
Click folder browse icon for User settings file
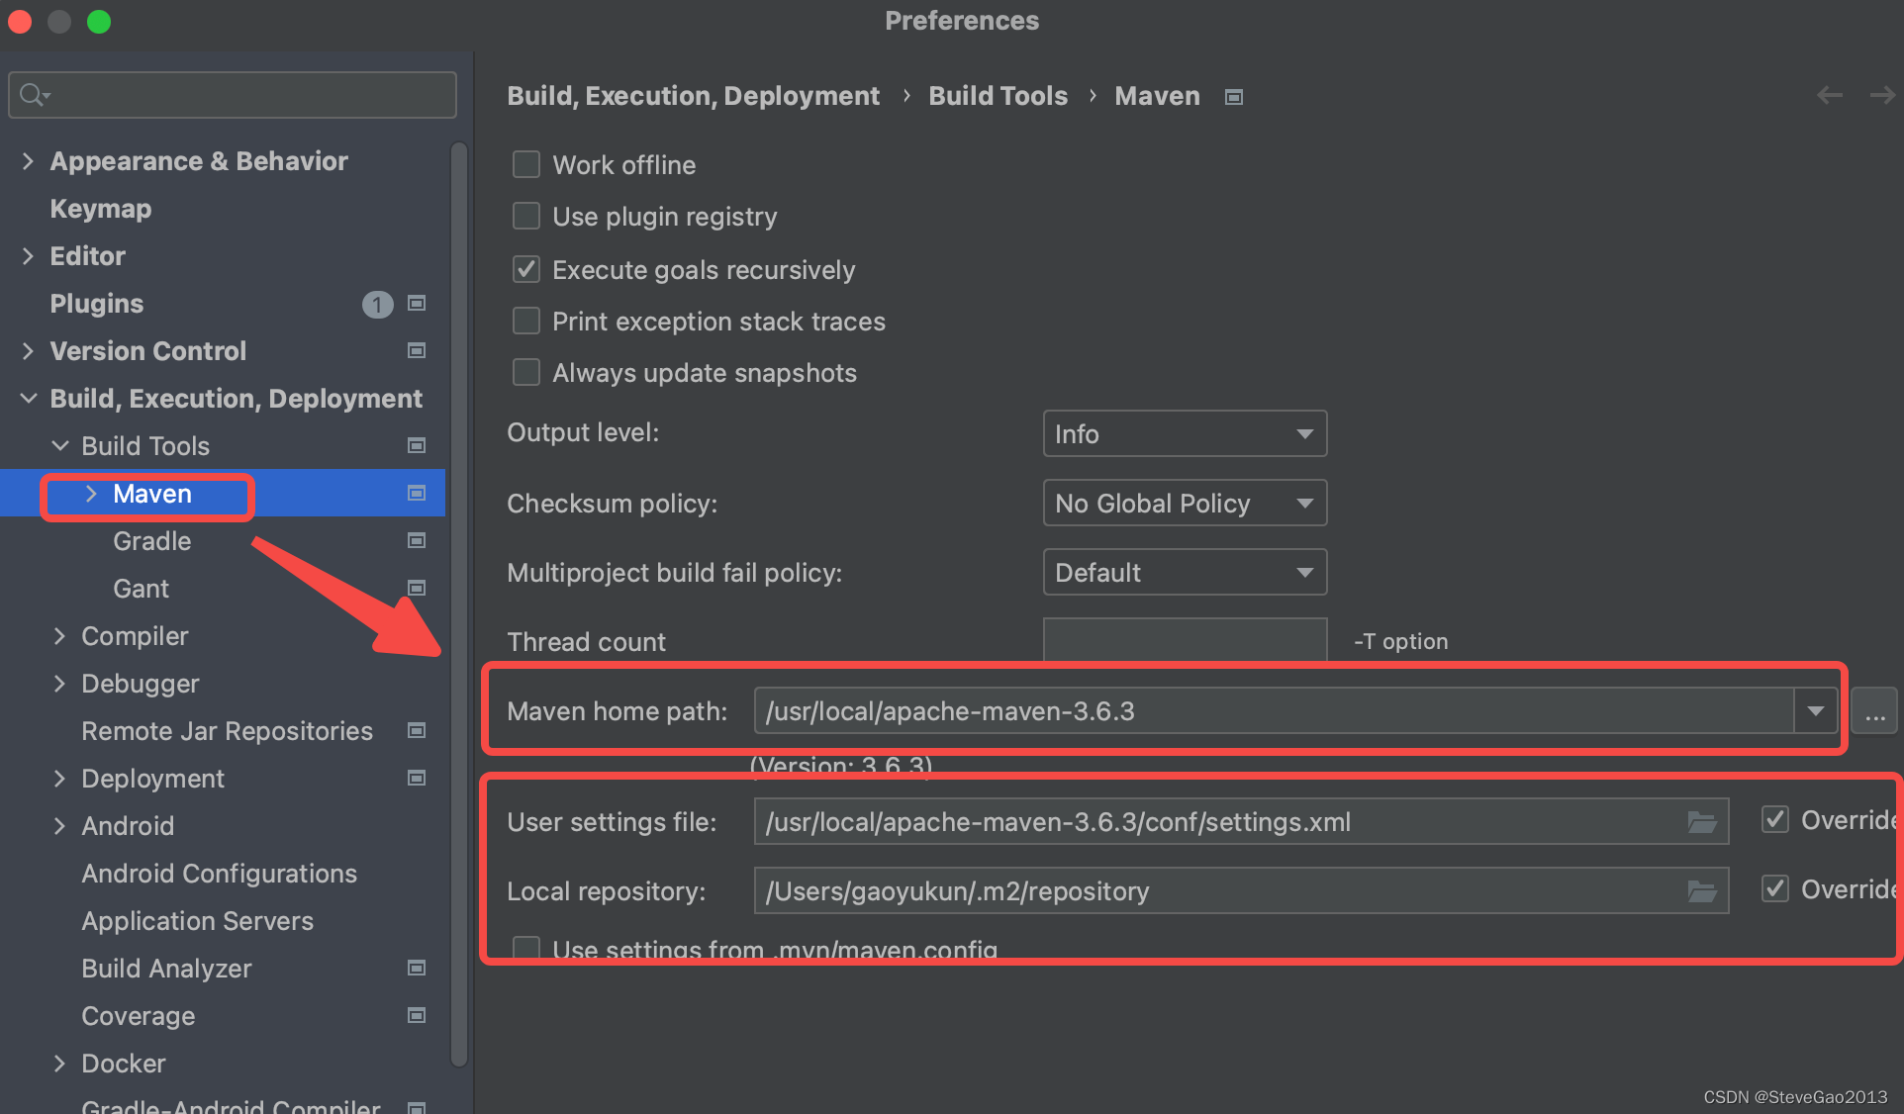click(x=1701, y=822)
